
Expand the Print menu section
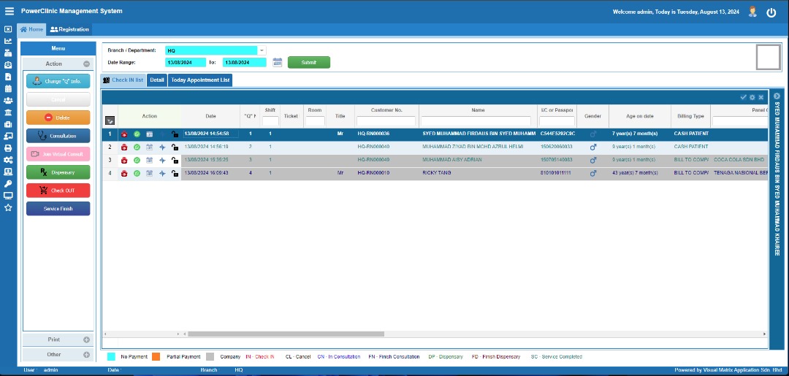coord(86,339)
